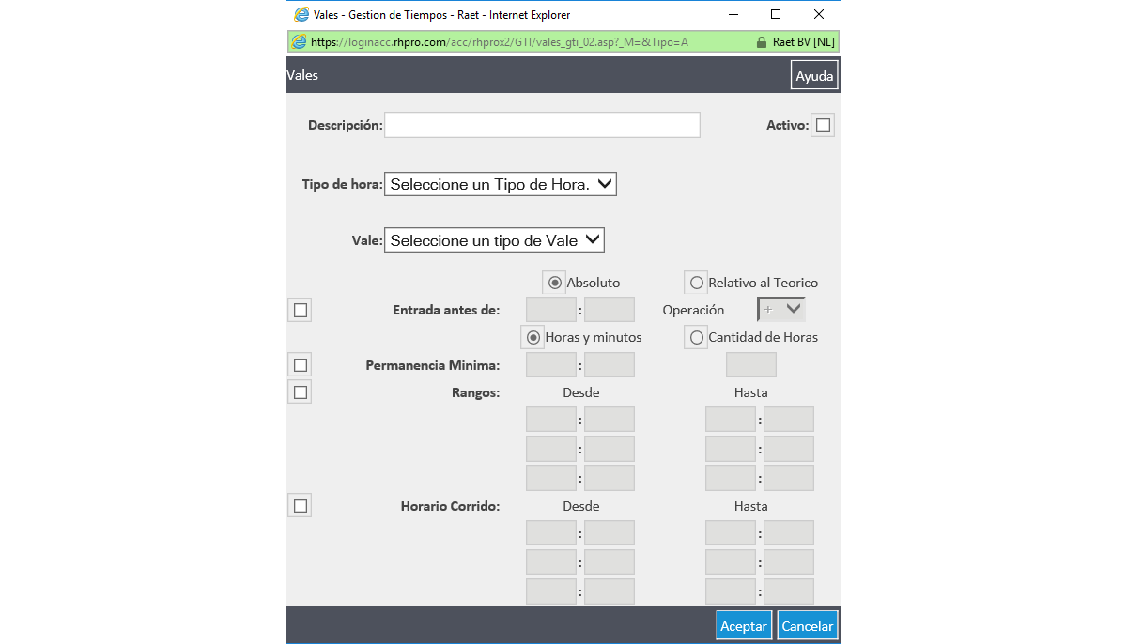Viewport: 1127px width, 644px height.
Task: Click the Internet Explorer icon in title bar
Action: [x=301, y=14]
